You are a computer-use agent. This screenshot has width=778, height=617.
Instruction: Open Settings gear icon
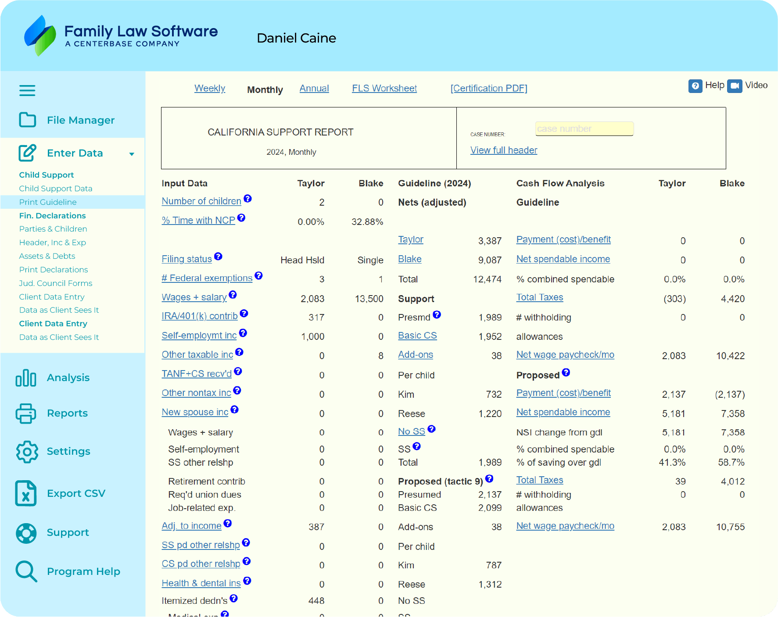(27, 452)
